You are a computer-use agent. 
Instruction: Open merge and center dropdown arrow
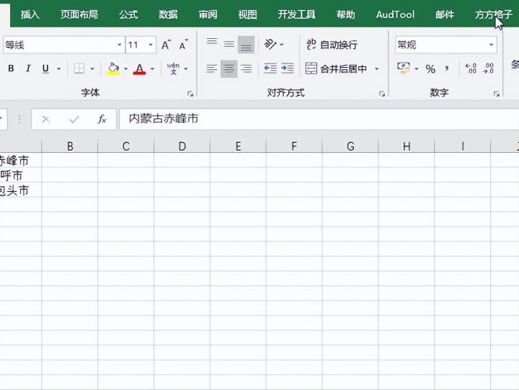pyautogui.click(x=377, y=69)
